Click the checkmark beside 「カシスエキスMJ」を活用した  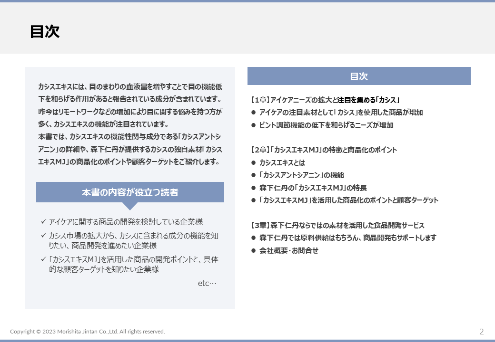coord(44,259)
